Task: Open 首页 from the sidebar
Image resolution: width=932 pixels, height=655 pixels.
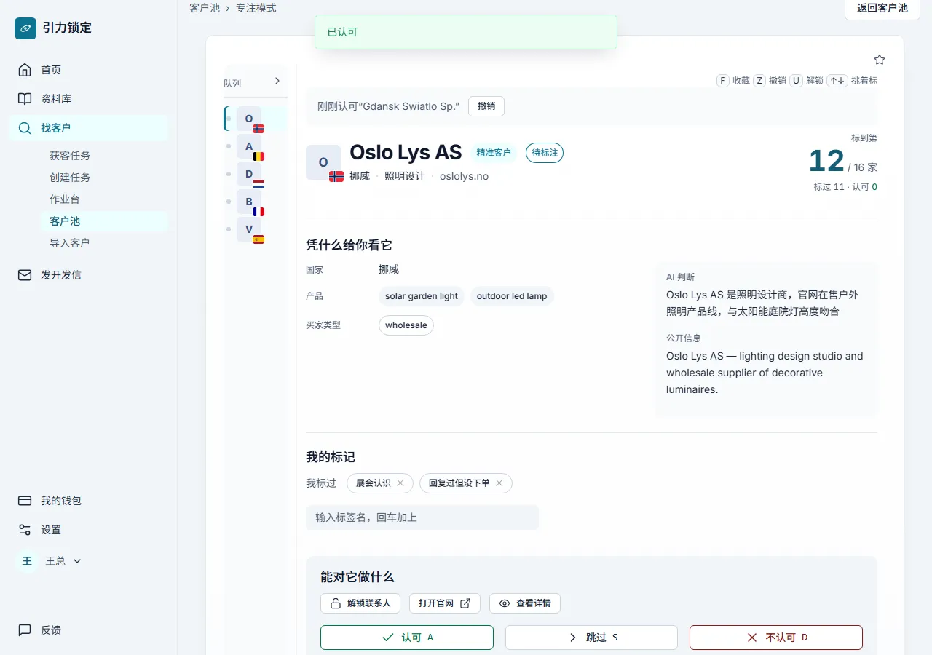Action: tap(89, 70)
